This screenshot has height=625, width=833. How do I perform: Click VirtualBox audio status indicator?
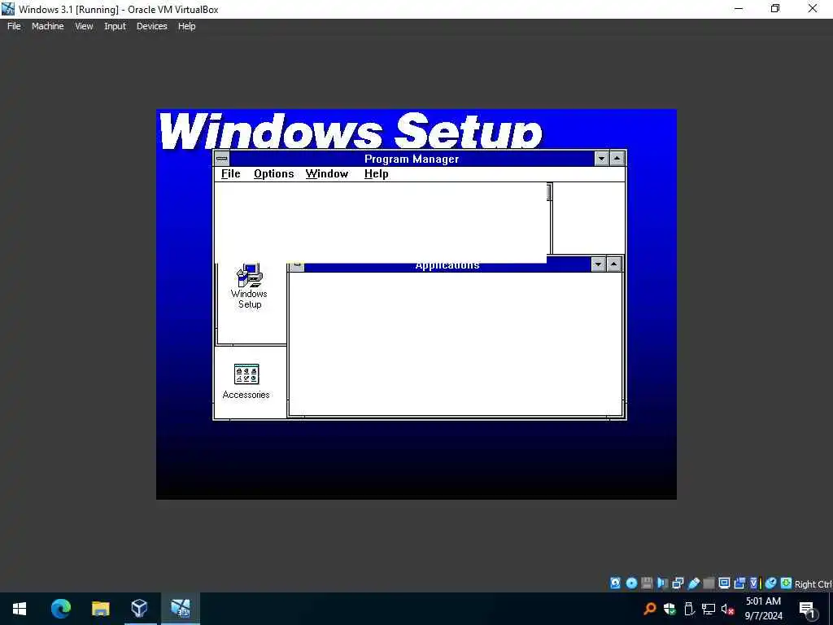click(662, 583)
